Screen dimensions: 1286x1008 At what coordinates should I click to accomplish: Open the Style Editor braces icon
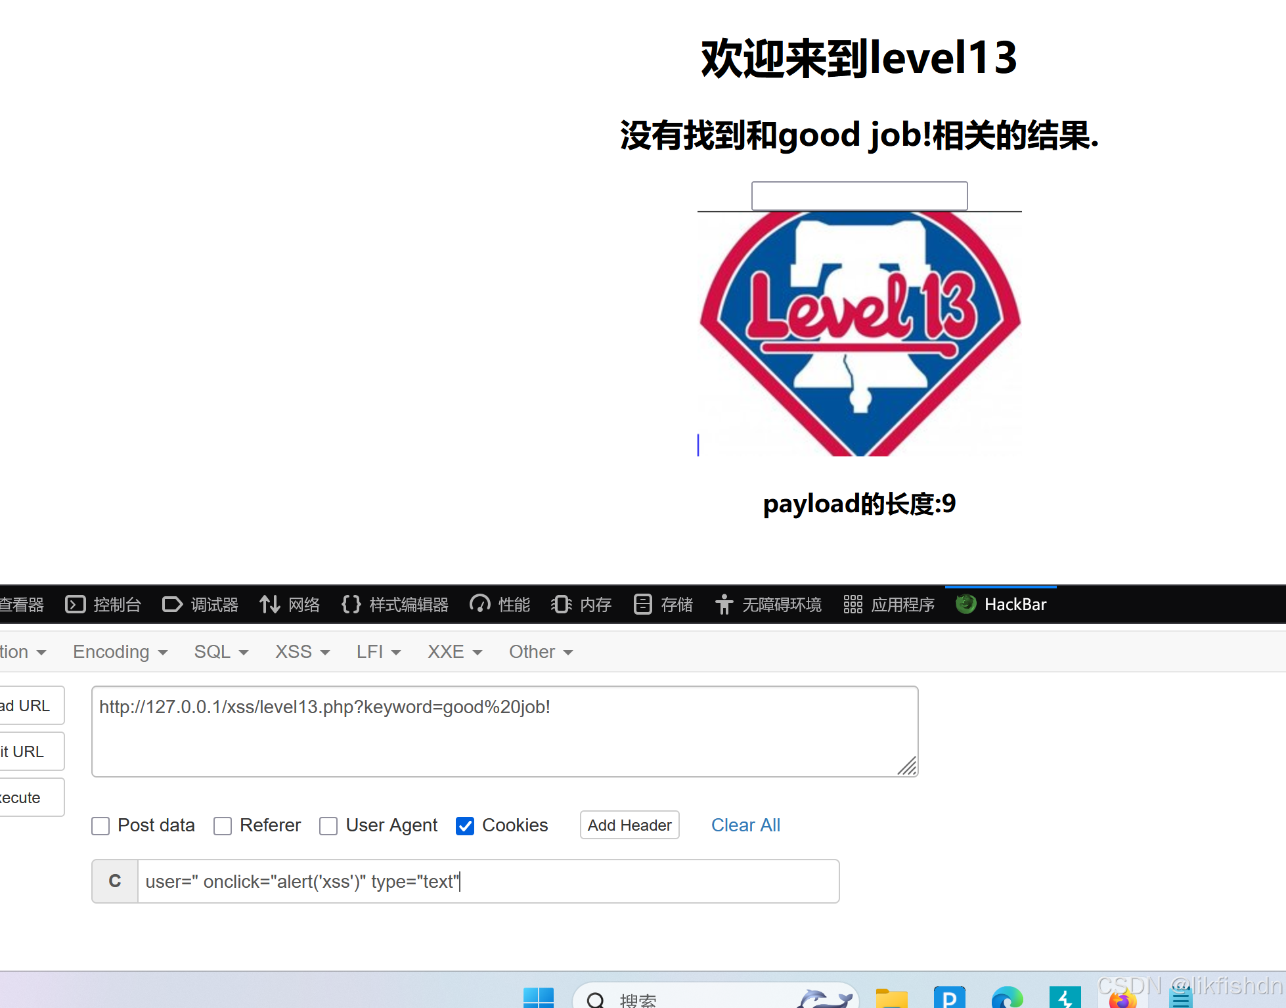[351, 604]
